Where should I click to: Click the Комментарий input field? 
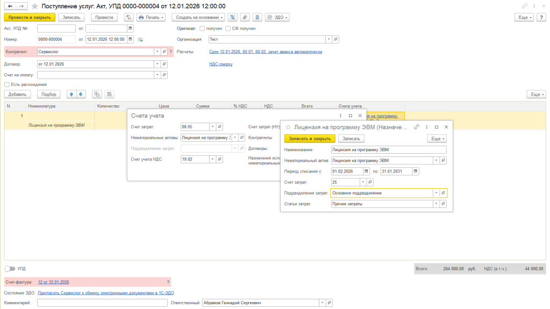103,303
